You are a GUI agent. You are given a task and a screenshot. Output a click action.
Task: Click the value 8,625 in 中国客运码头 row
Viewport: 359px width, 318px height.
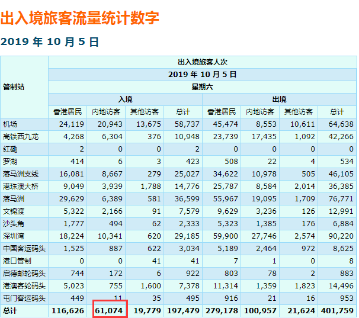coord(343,249)
